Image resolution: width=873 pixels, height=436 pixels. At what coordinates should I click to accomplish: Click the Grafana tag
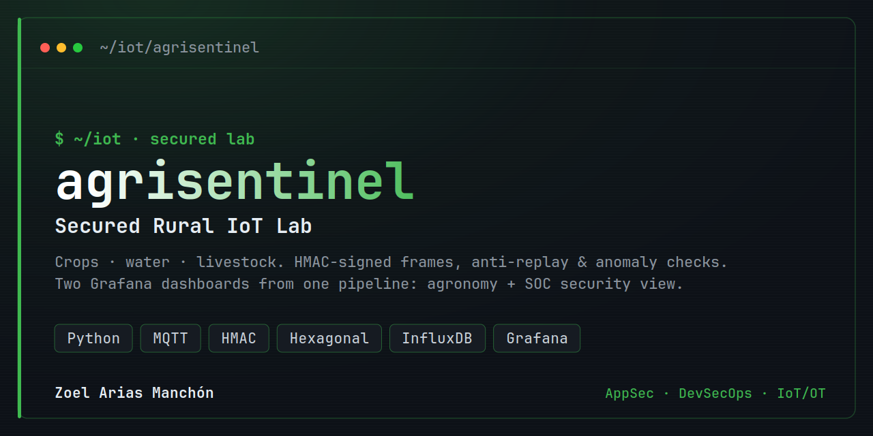point(537,339)
